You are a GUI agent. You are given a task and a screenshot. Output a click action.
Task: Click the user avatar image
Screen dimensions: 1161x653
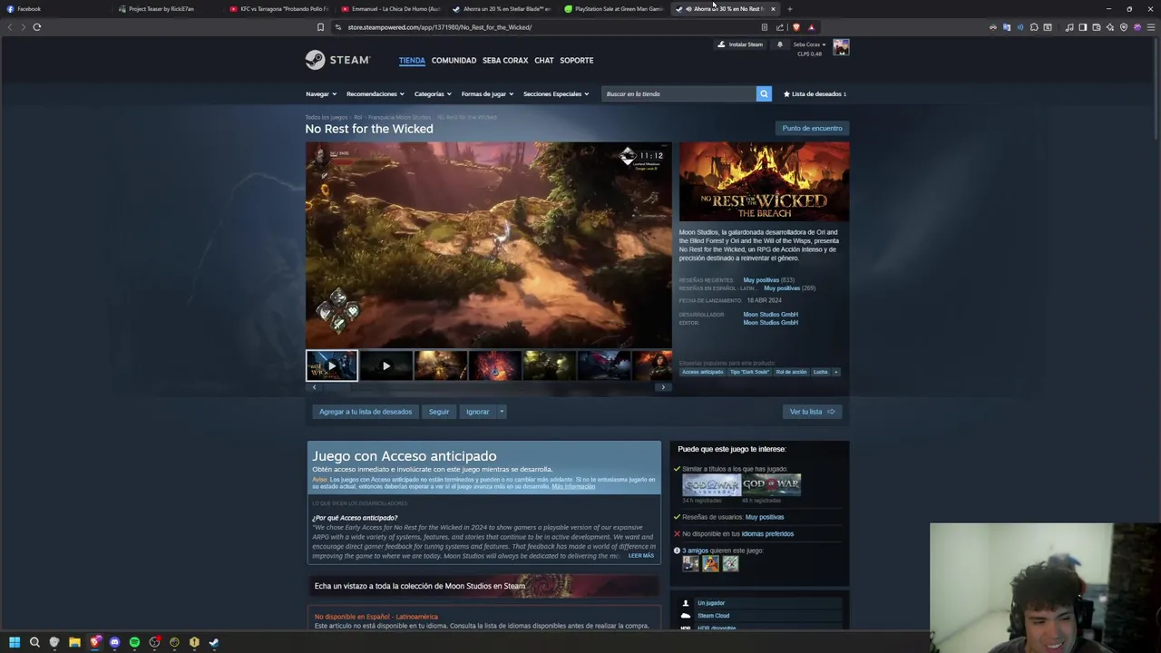(841, 47)
